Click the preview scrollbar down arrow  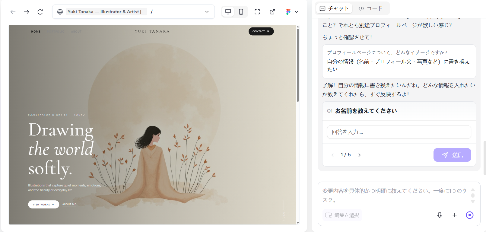click(298, 223)
